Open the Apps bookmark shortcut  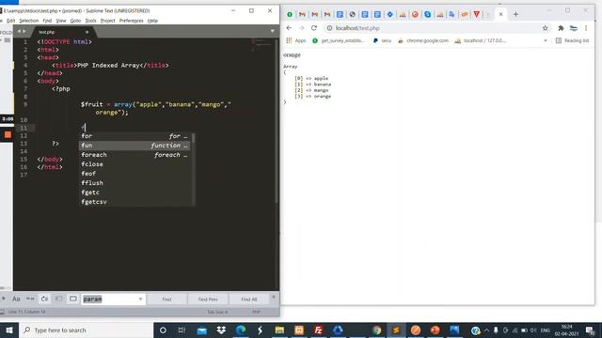point(296,40)
